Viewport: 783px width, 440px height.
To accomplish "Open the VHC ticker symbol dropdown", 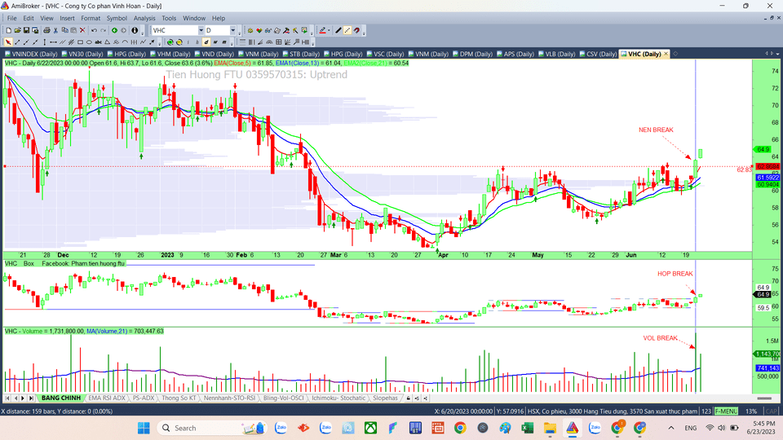I will (x=199, y=30).
